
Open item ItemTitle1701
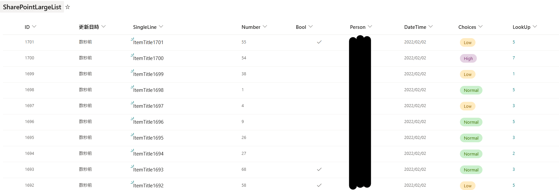click(x=148, y=42)
